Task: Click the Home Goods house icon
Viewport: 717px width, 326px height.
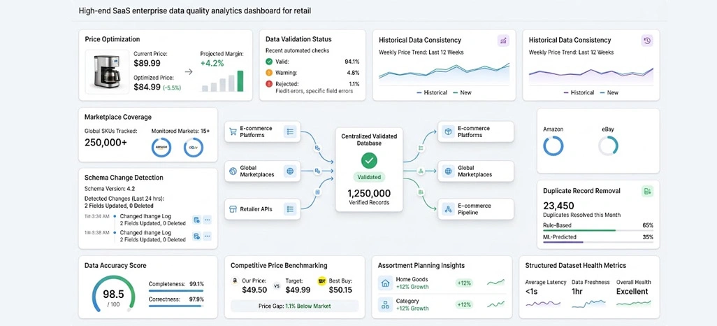Action: (x=385, y=283)
